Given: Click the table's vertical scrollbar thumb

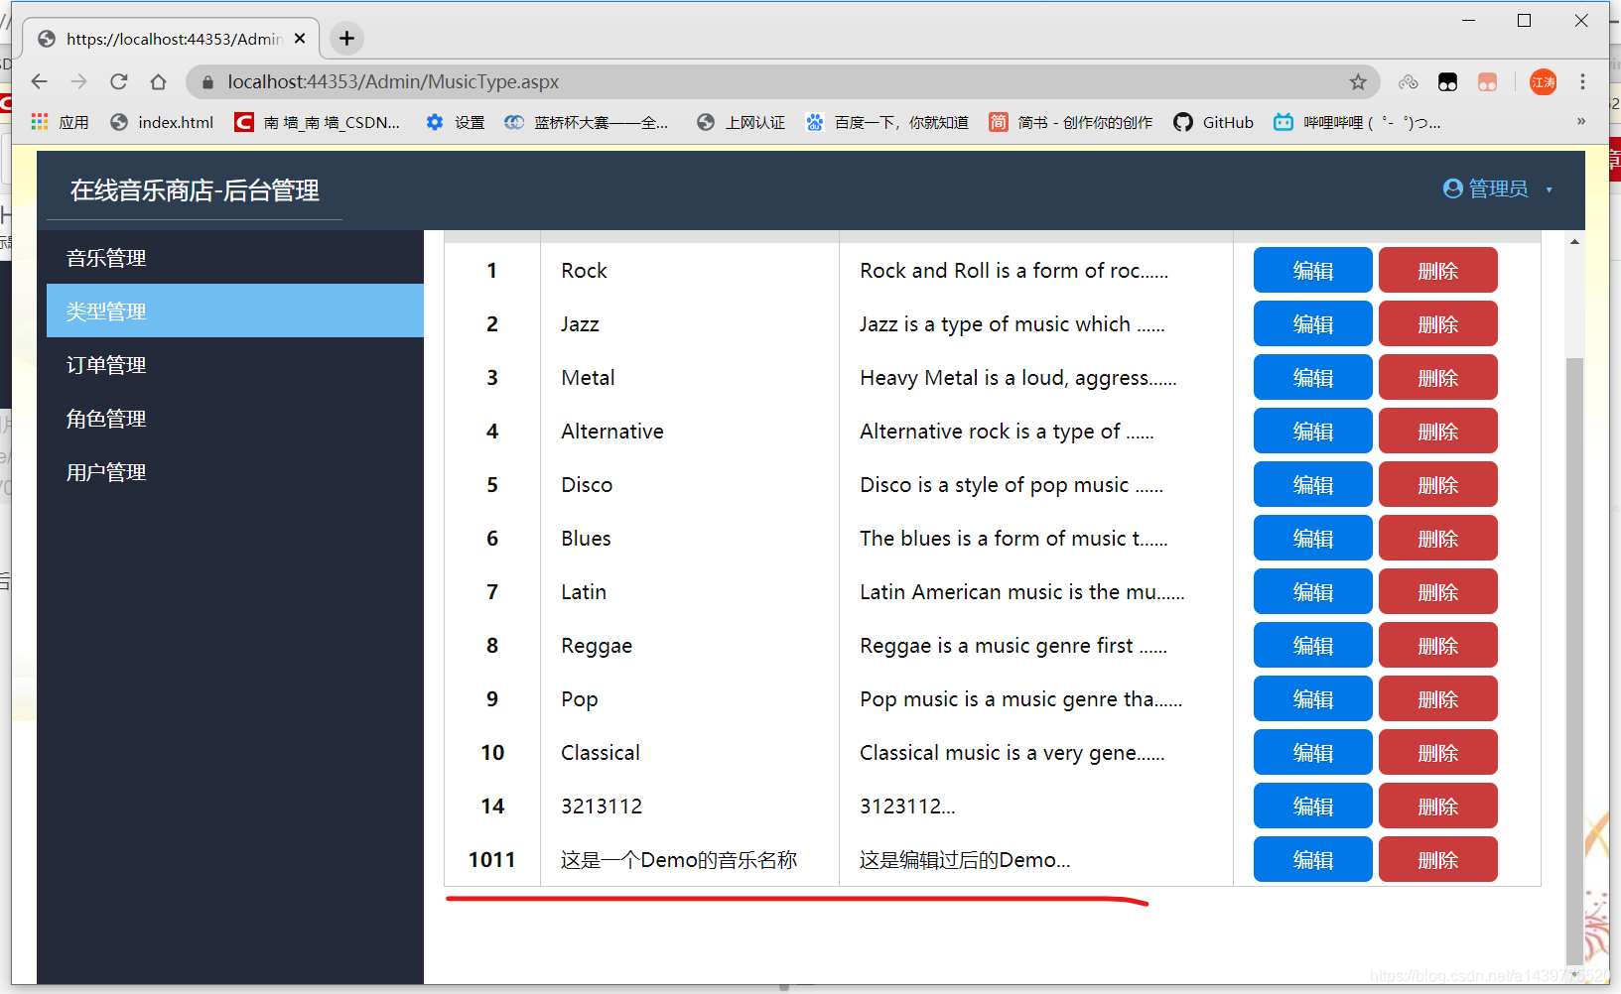Looking at the screenshot, I should [x=1574, y=660].
